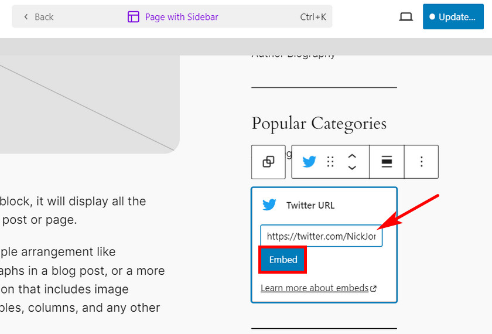
Task: Select the large placeholder image block
Action: [x=90, y=104]
